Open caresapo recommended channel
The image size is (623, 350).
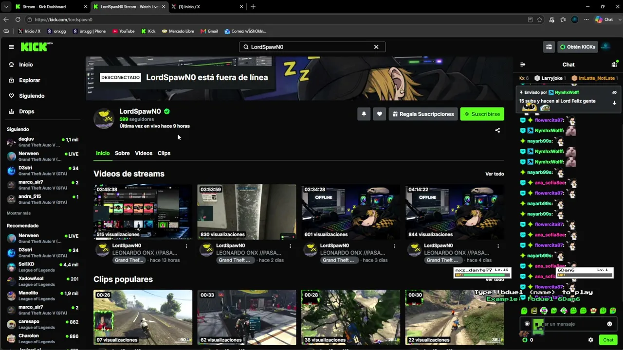point(42,325)
